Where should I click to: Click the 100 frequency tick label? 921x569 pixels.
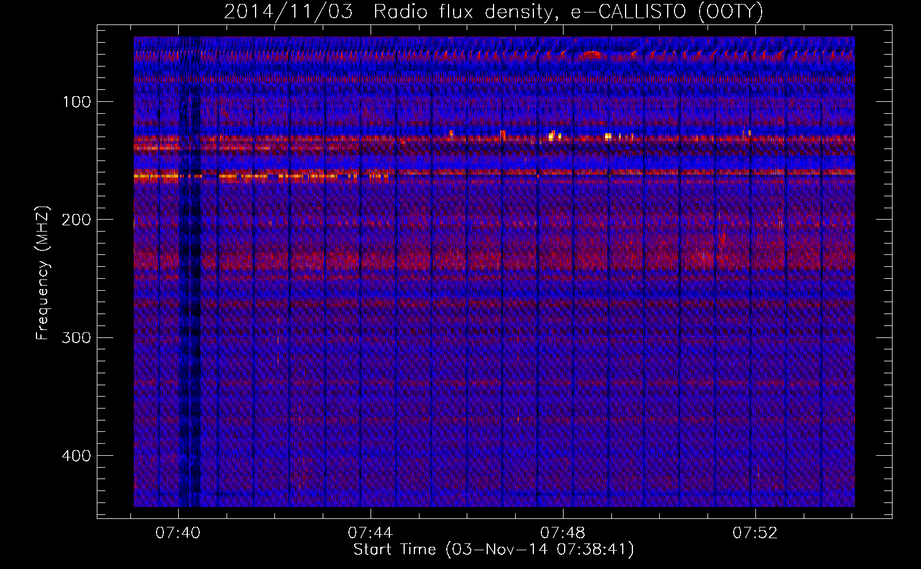[75, 101]
